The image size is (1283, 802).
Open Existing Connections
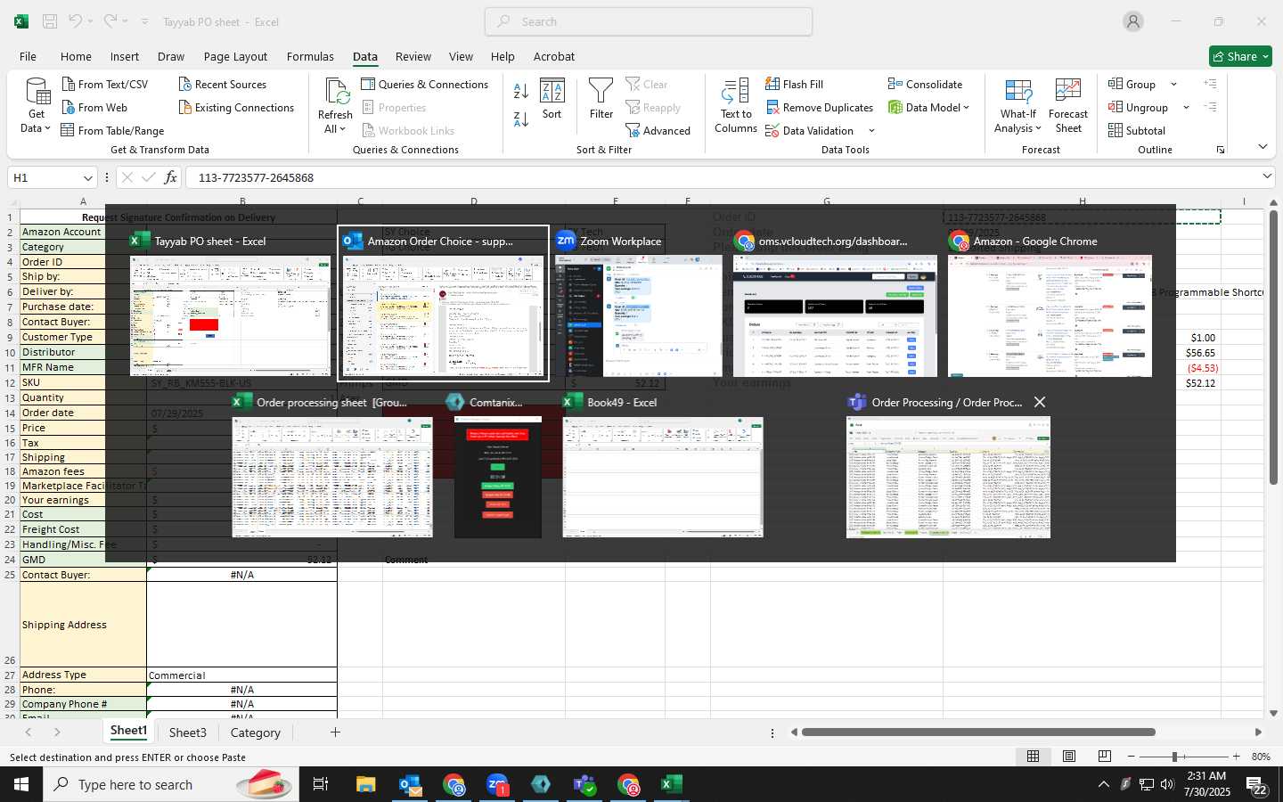click(x=235, y=107)
